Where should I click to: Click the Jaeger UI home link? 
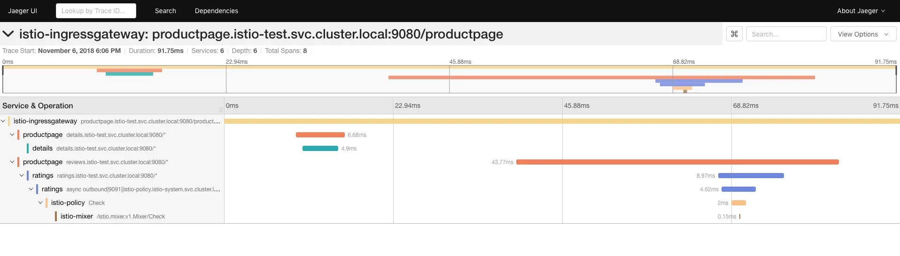coord(23,11)
